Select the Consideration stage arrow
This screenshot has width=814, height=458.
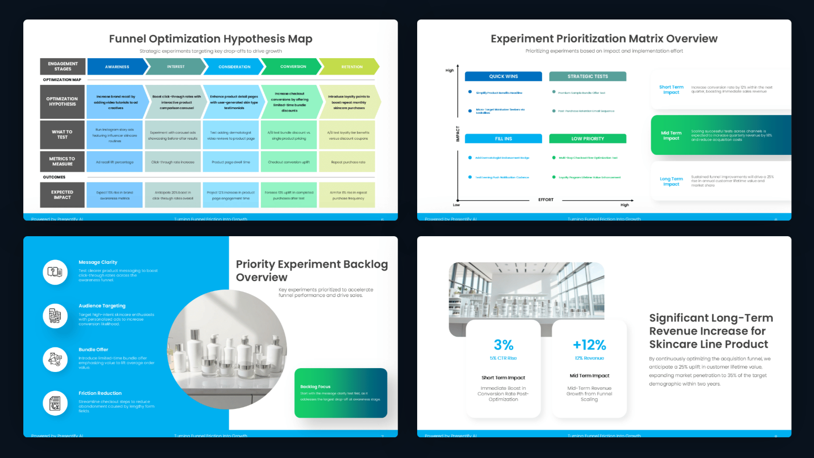[234, 67]
